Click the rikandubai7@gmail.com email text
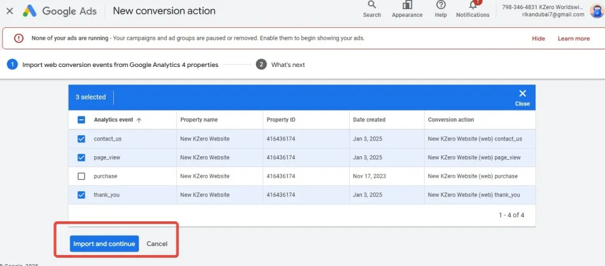The height and width of the screenshot is (266, 605). tap(554, 14)
